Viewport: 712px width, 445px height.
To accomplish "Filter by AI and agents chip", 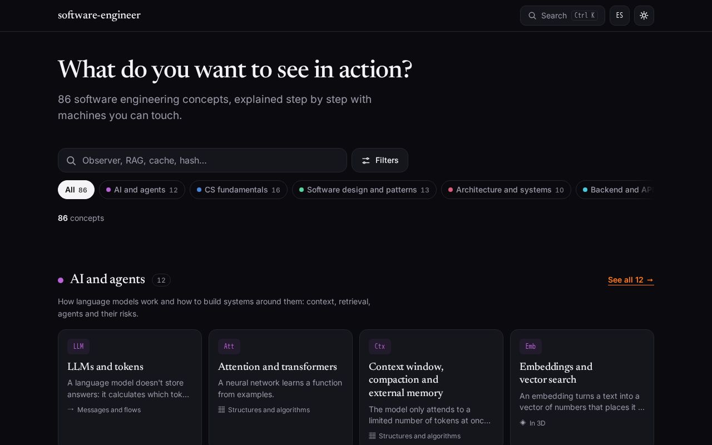I will 142,190.
